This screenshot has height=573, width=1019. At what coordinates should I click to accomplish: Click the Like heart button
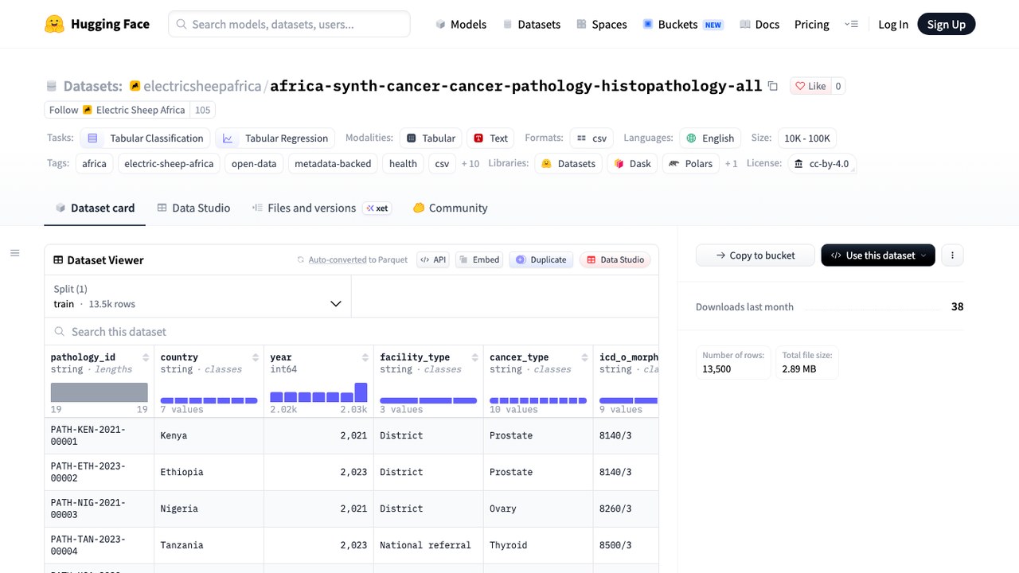tap(810, 86)
